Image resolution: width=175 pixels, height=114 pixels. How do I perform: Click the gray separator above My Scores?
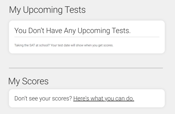coord(86,68)
